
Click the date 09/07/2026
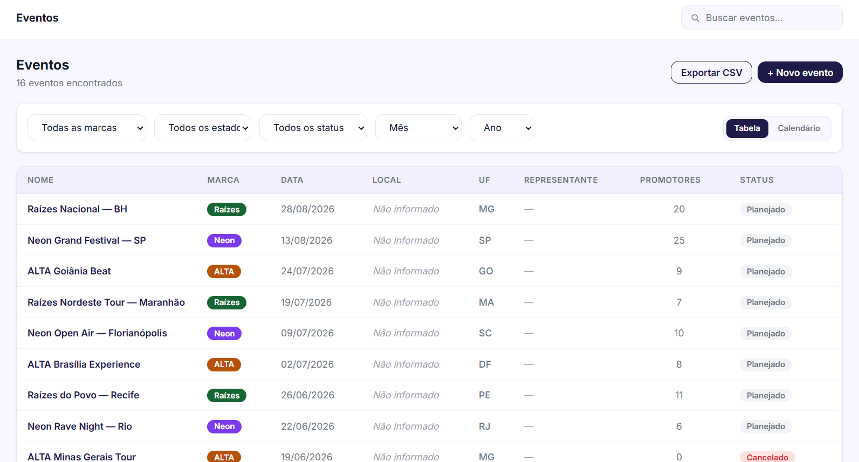pyautogui.click(x=307, y=333)
